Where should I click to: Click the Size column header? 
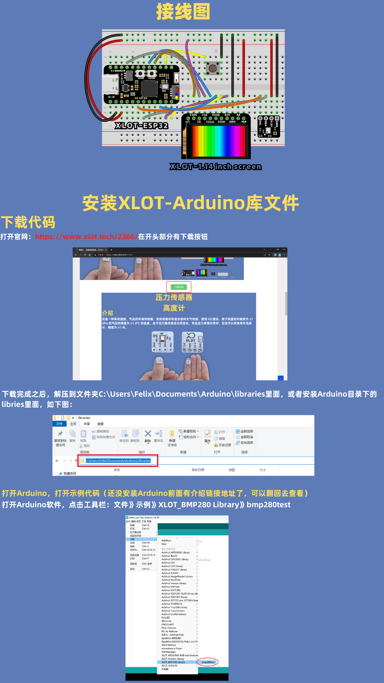(x=263, y=470)
